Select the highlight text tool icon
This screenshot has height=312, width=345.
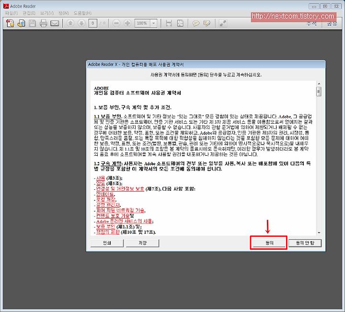point(207,23)
